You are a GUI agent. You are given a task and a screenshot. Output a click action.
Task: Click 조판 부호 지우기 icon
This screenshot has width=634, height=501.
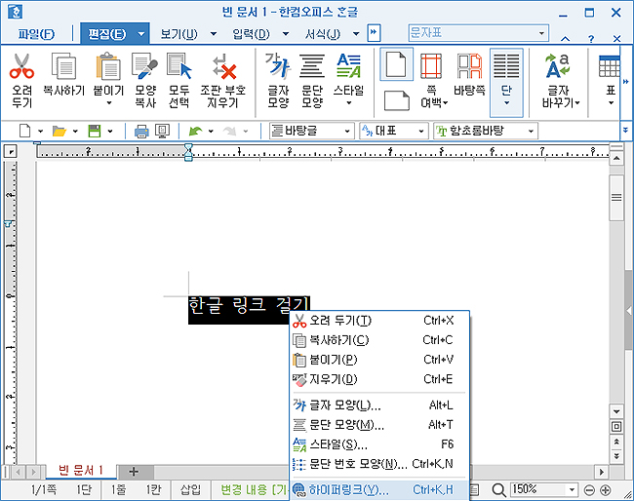(223, 66)
